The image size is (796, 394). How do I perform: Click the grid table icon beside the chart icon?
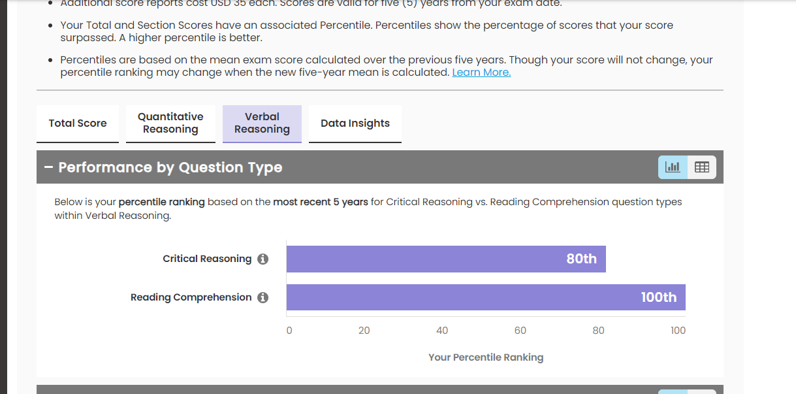tap(702, 167)
